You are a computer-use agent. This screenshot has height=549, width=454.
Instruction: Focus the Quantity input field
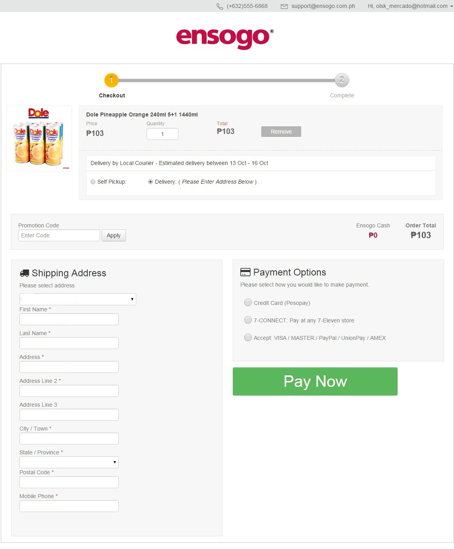(x=162, y=134)
